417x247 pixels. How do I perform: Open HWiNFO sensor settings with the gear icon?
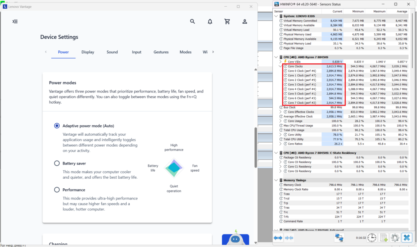[395, 238]
